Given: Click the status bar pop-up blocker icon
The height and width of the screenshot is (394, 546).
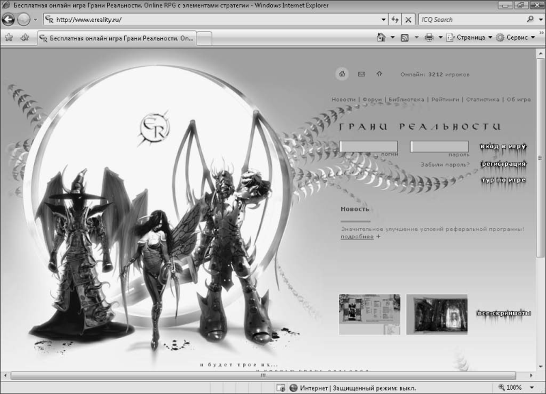Looking at the screenshot, I should pyautogui.click(x=281, y=388).
